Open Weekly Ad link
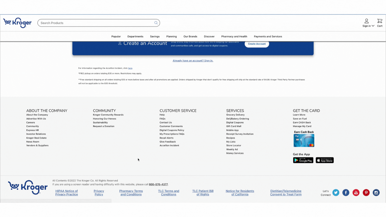This screenshot has height=217, width=386. (232, 149)
